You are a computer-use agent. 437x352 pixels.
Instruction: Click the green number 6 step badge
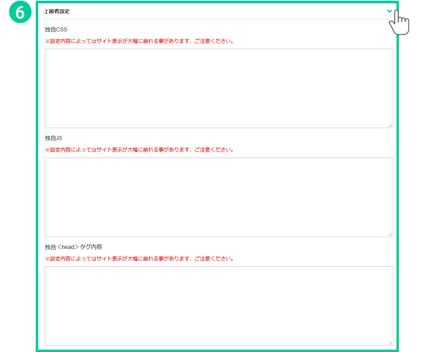20,12
